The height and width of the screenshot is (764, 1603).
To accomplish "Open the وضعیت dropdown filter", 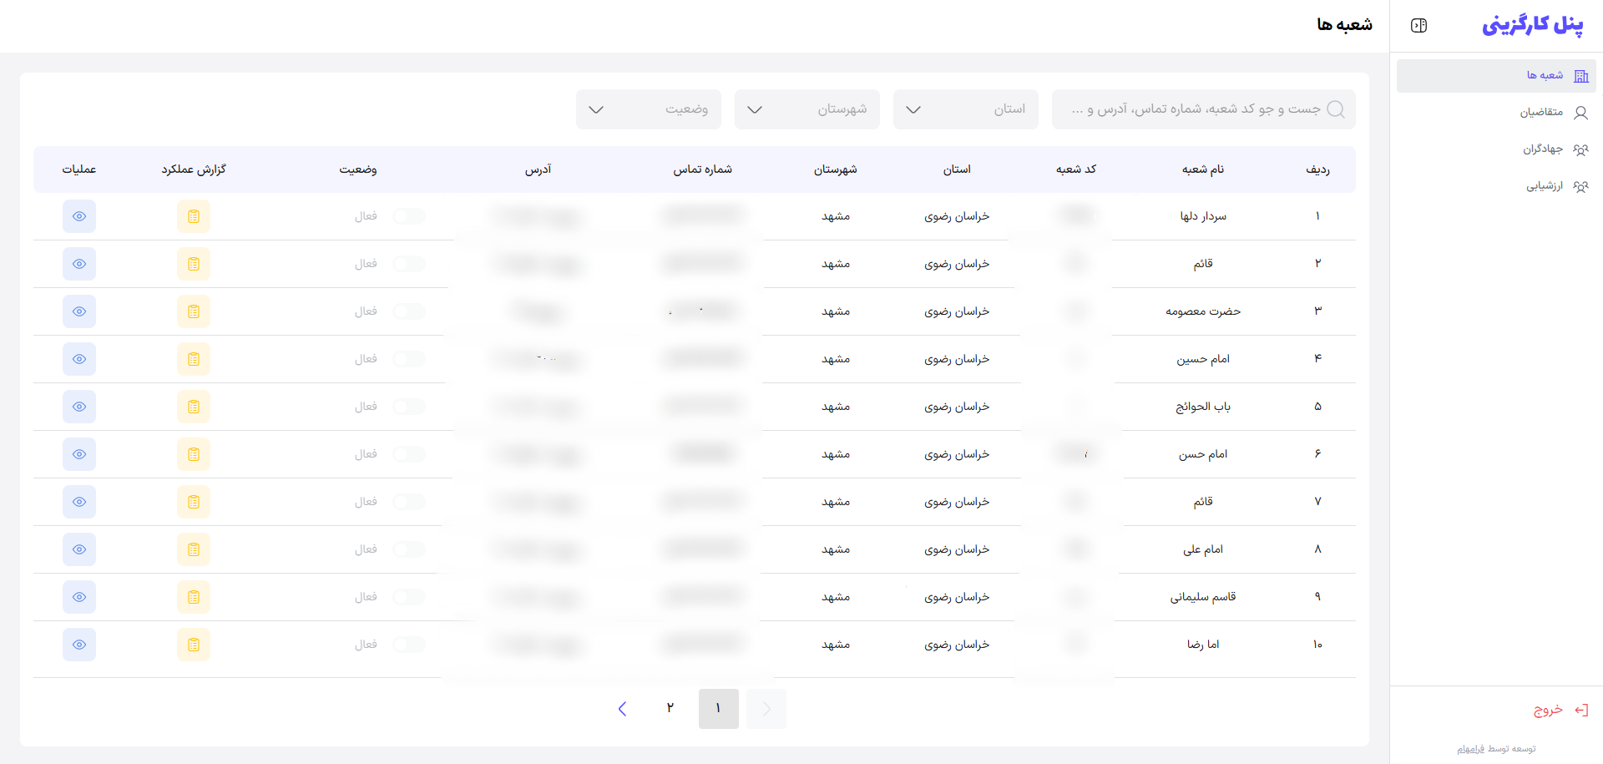I will tap(649, 109).
